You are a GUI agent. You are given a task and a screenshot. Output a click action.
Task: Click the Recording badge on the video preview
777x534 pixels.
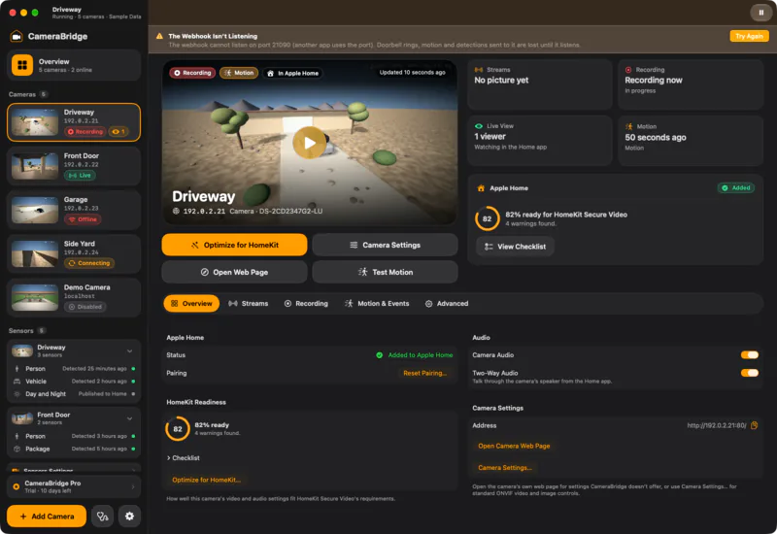pyautogui.click(x=192, y=73)
